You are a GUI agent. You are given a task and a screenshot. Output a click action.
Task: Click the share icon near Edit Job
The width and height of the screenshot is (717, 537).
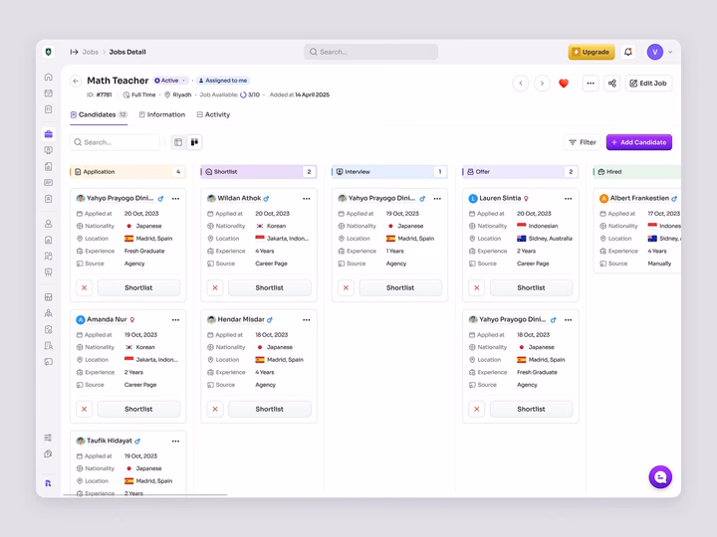pos(611,84)
